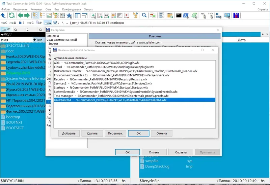The width and height of the screenshot is (270, 185).
Task: Switch to drive E button
Action: point(22,23)
